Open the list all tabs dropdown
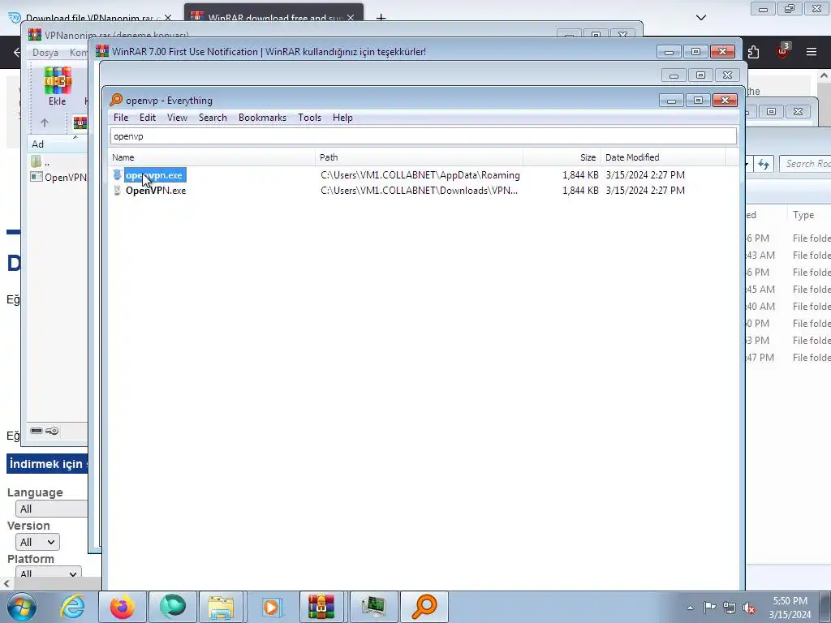Screen dimensions: 831x623 coord(700,18)
